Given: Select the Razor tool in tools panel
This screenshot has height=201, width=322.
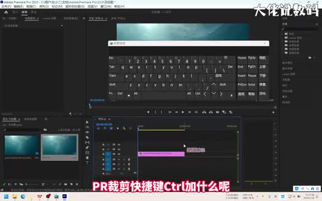Looking at the screenshot, I should [x=87, y=137].
